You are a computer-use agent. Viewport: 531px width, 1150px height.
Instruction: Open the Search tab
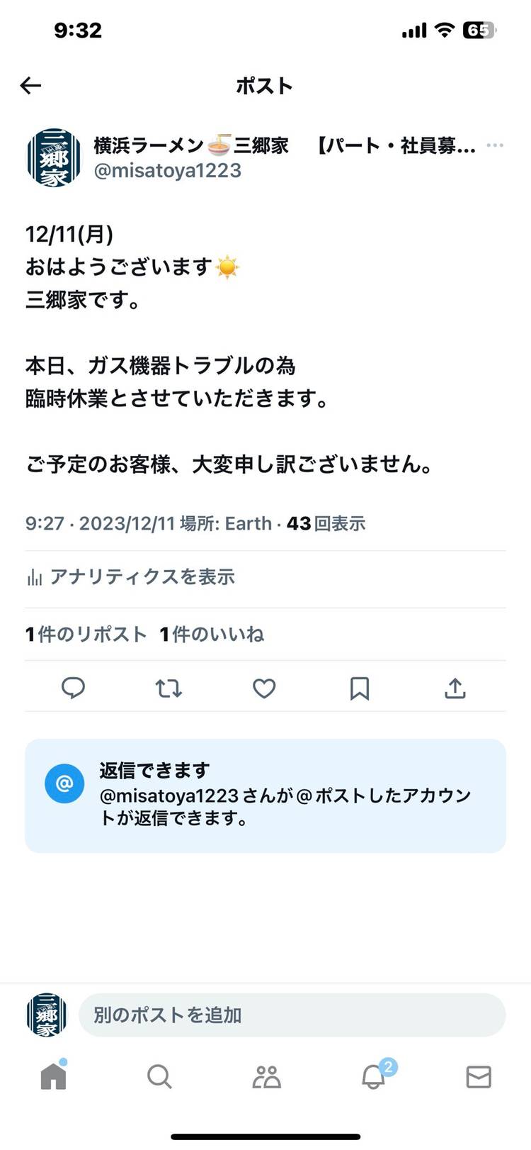point(159,1077)
